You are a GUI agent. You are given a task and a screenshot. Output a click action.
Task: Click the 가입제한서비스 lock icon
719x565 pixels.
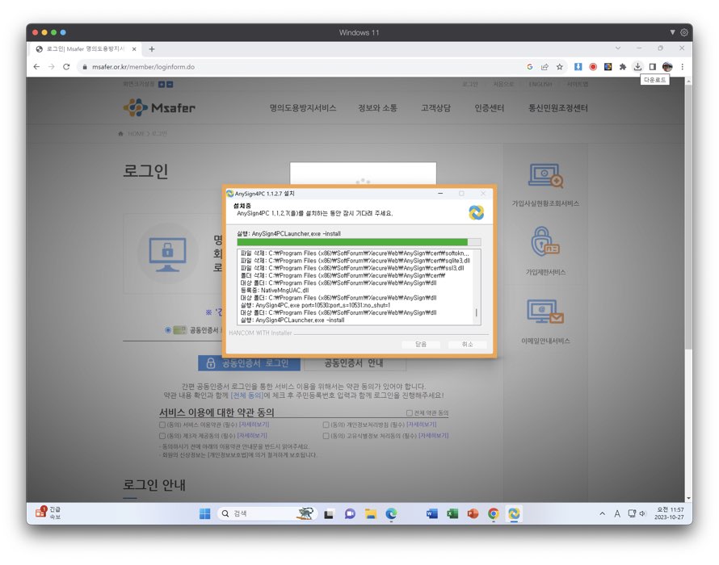(545, 241)
